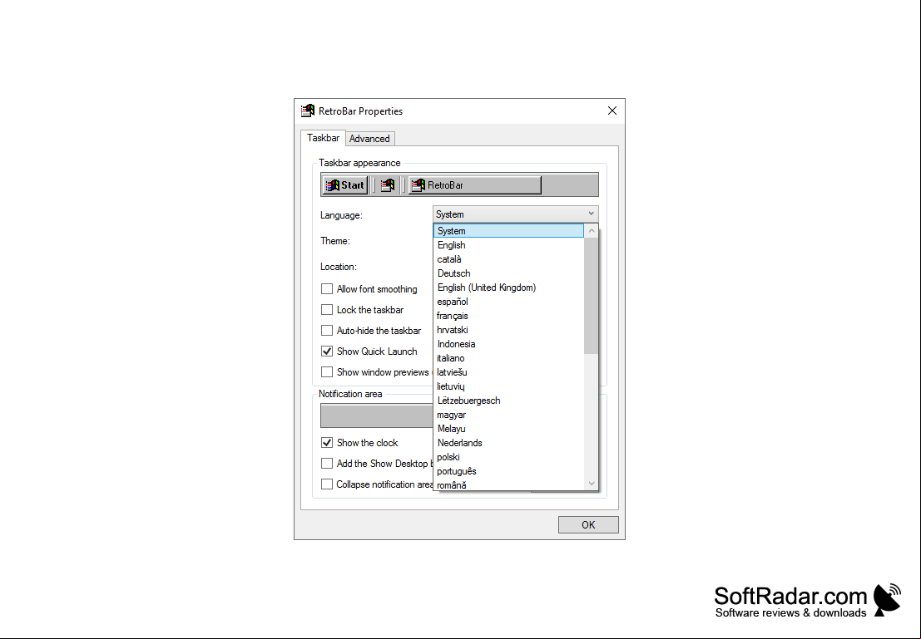Toggle Collapse notification area checkbox
This screenshot has height=639, width=921.
tap(327, 484)
